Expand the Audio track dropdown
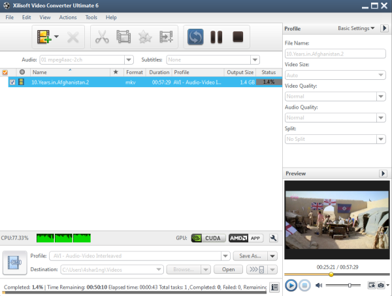The width and height of the screenshot is (392, 296). [129, 60]
